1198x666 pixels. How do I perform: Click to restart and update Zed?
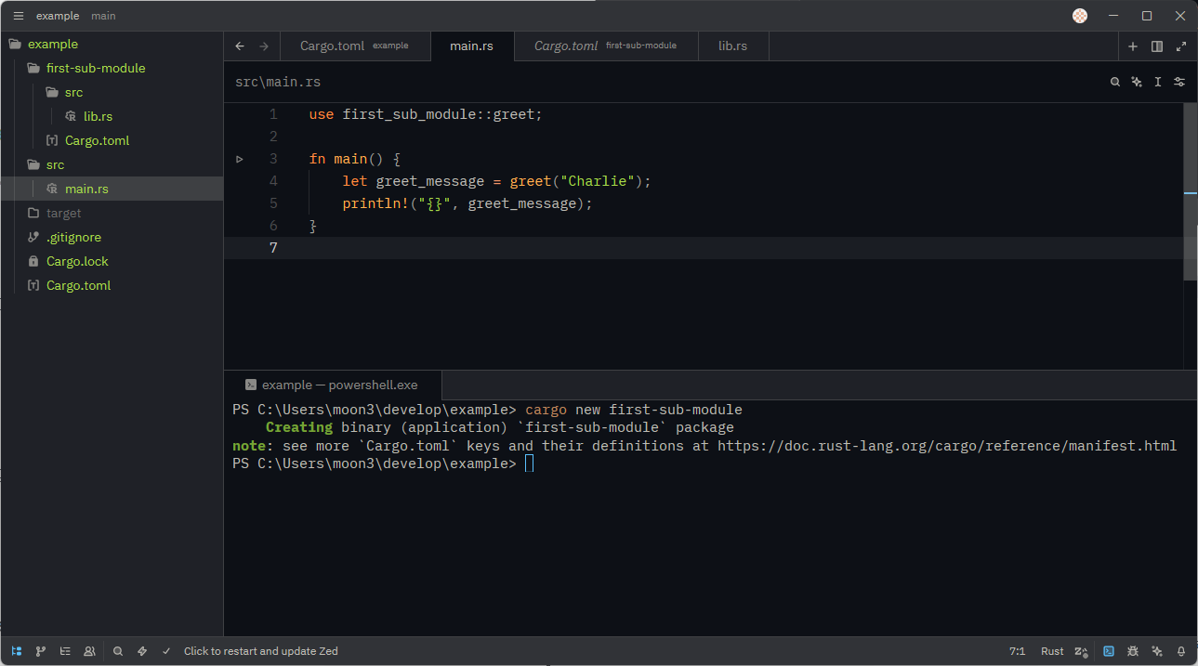[x=261, y=651]
